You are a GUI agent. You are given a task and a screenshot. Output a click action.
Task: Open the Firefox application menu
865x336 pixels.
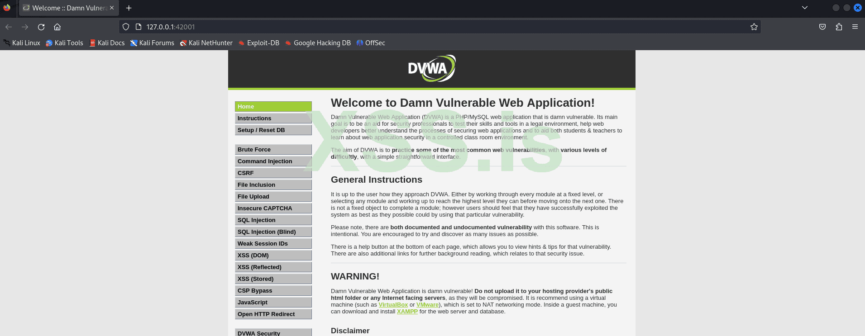point(855,27)
